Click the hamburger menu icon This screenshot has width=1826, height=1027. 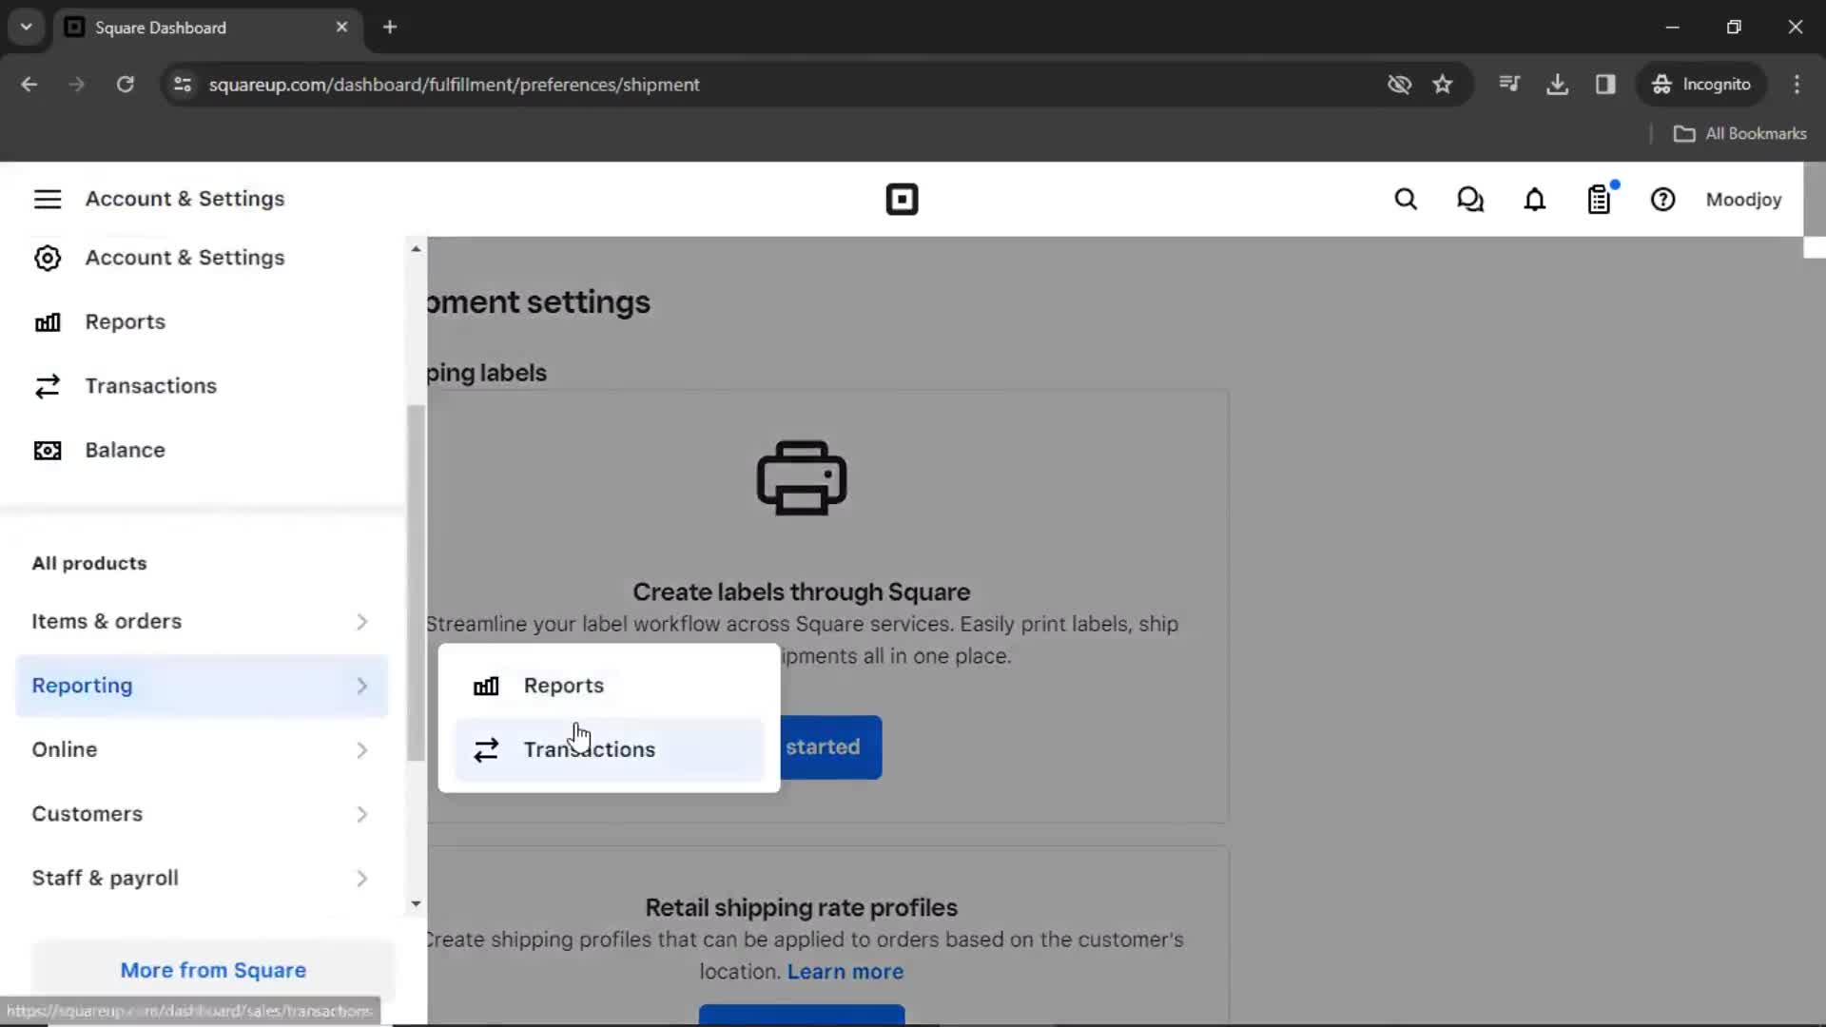[x=47, y=199]
